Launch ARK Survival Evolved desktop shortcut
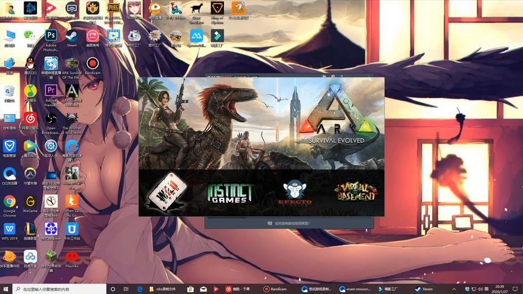The width and height of the screenshot is (523, 294). [71, 91]
